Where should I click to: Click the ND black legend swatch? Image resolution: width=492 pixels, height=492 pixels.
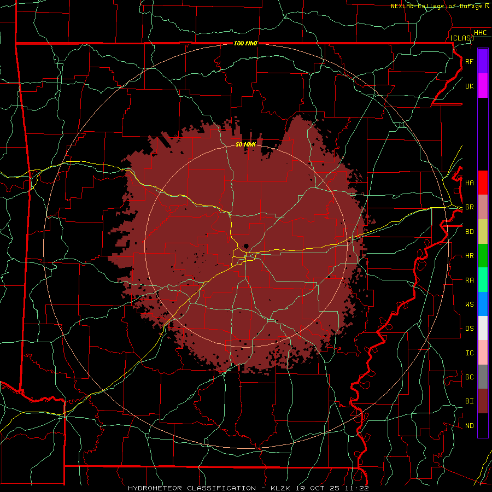[x=483, y=425]
